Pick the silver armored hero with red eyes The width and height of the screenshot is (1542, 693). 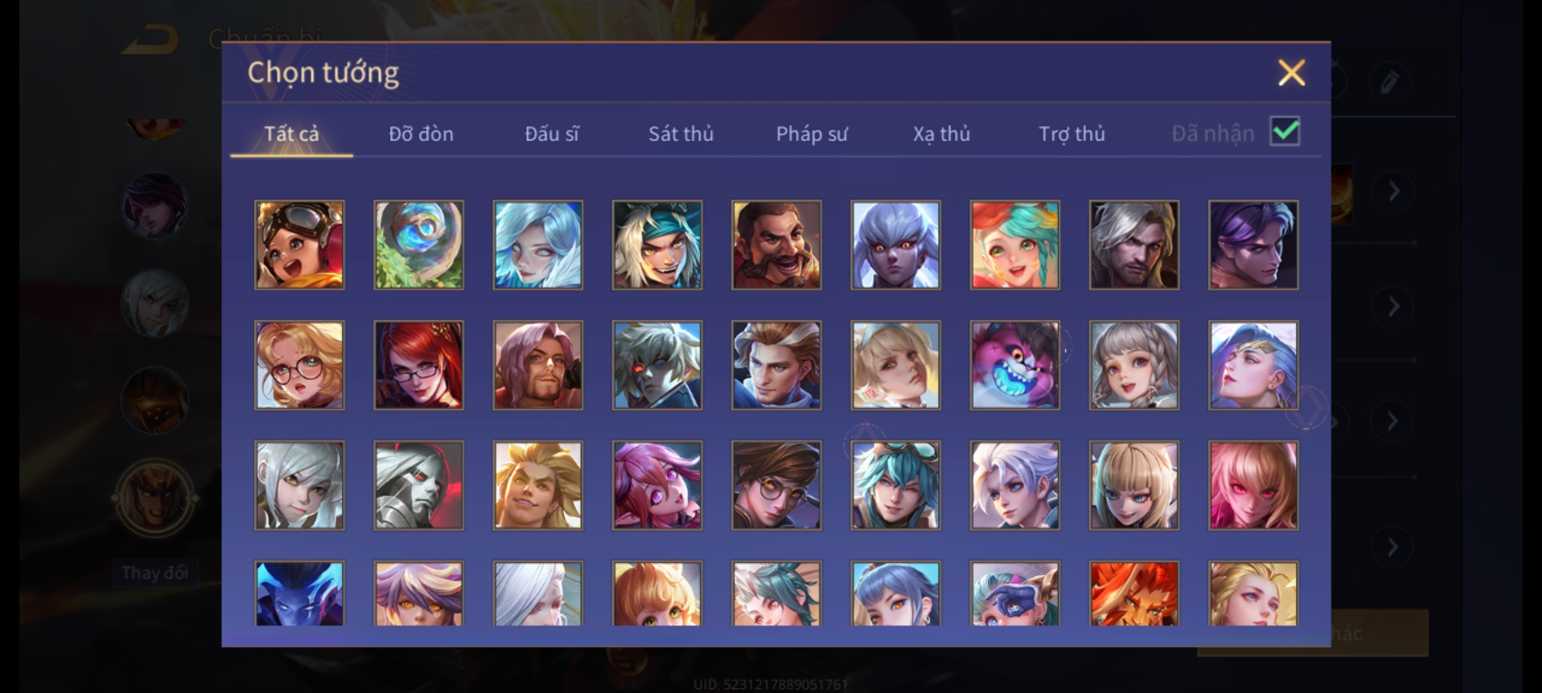(419, 484)
